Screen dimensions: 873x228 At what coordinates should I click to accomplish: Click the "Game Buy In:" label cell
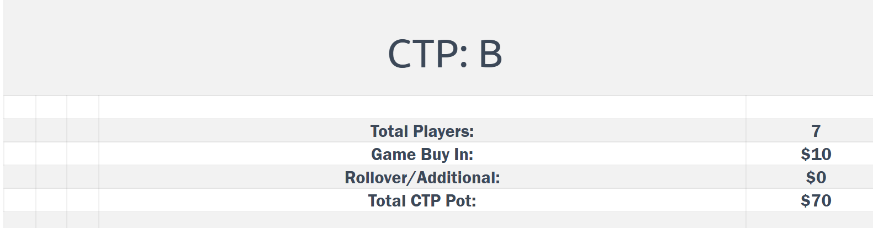(x=422, y=154)
